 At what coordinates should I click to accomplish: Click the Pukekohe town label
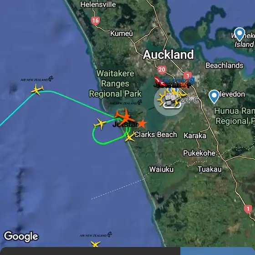[x=199, y=153]
